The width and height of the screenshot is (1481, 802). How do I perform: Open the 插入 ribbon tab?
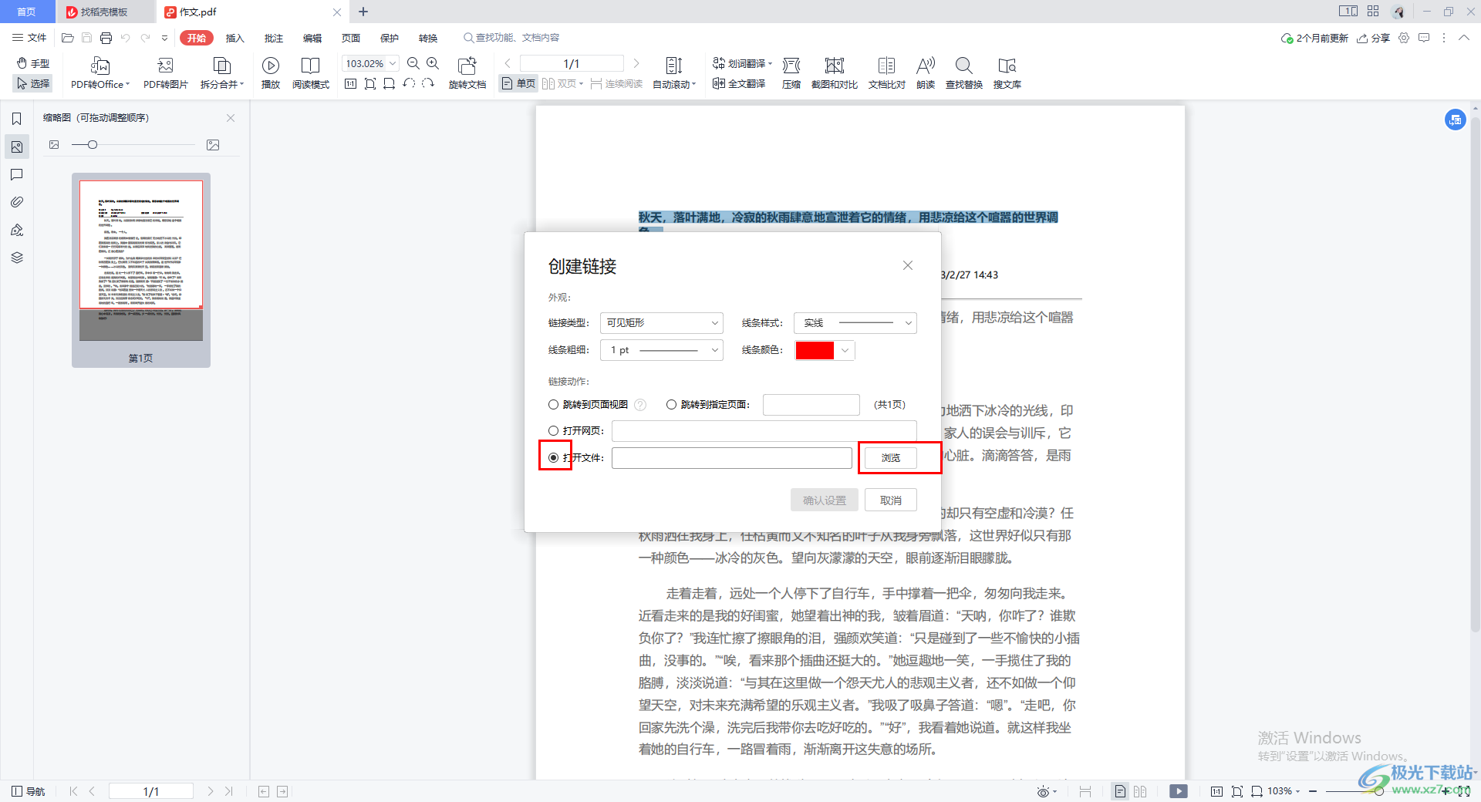tap(234, 38)
